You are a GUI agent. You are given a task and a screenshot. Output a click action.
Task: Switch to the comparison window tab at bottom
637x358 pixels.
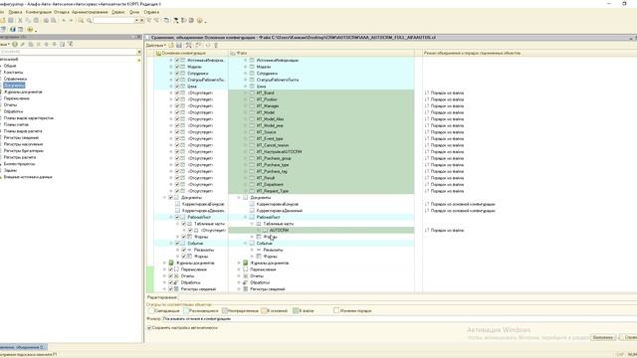(23, 347)
